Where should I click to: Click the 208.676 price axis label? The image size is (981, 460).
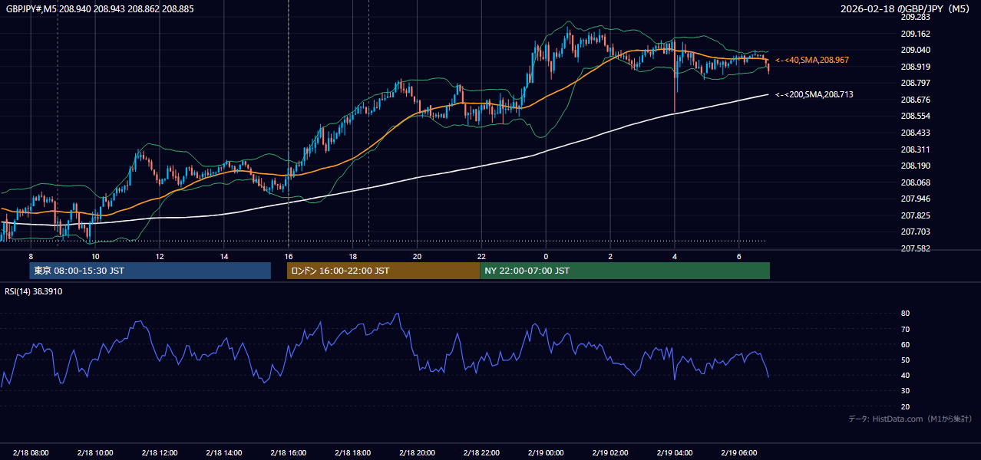[916, 100]
